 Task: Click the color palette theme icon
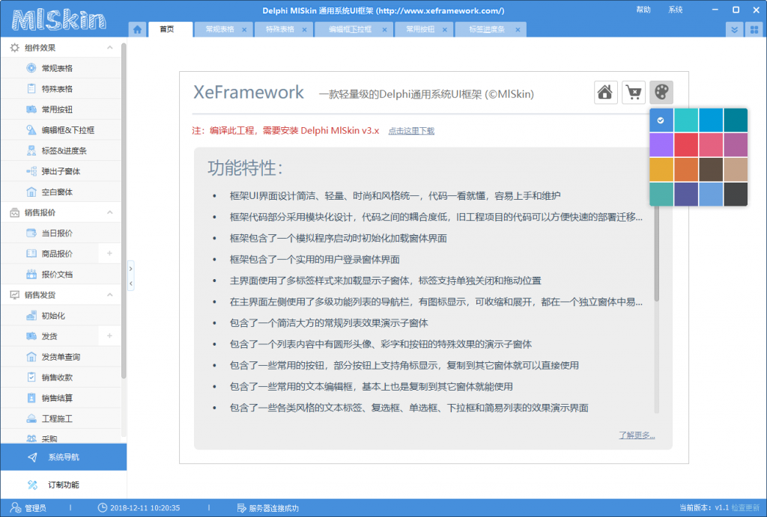661,92
